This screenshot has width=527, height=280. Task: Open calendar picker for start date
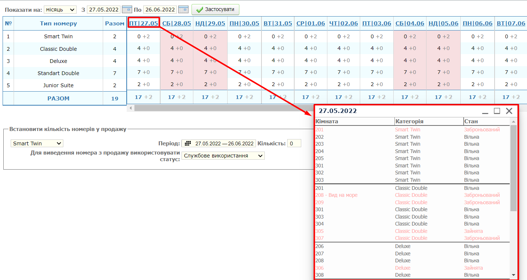[x=127, y=9]
